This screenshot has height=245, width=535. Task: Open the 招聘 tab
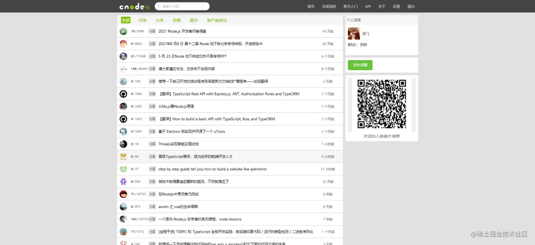[177, 20]
